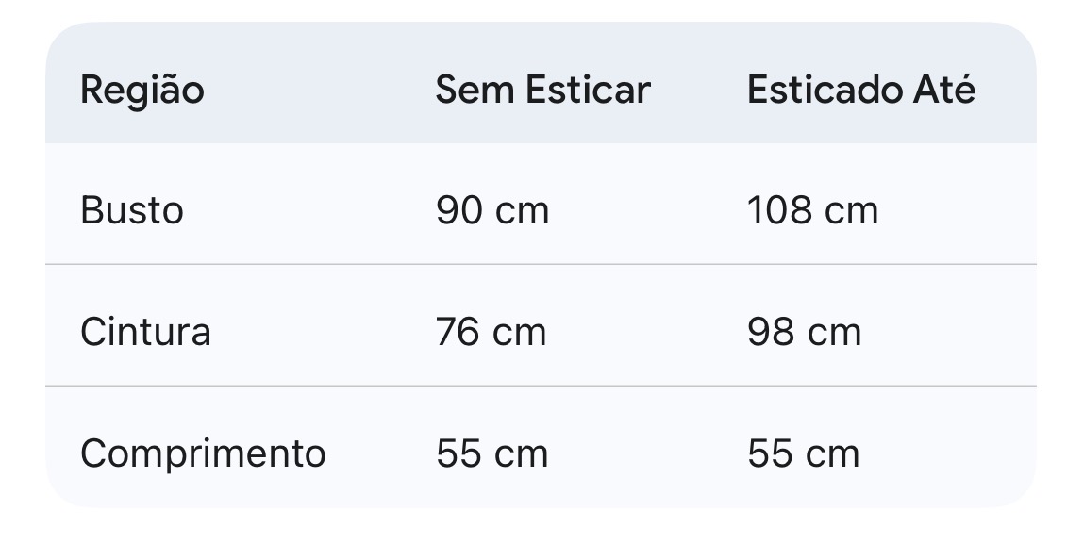The image size is (1067, 544).
Task: Click the 98 cm stretched Cintura value
Action: 804,332
